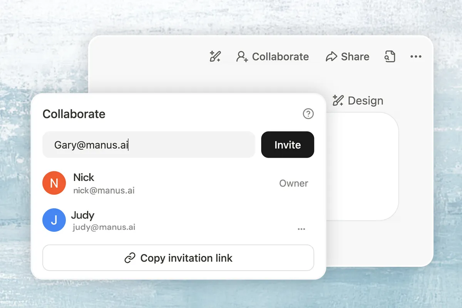
Task: Click Copy invitation link button
Action: point(178,258)
